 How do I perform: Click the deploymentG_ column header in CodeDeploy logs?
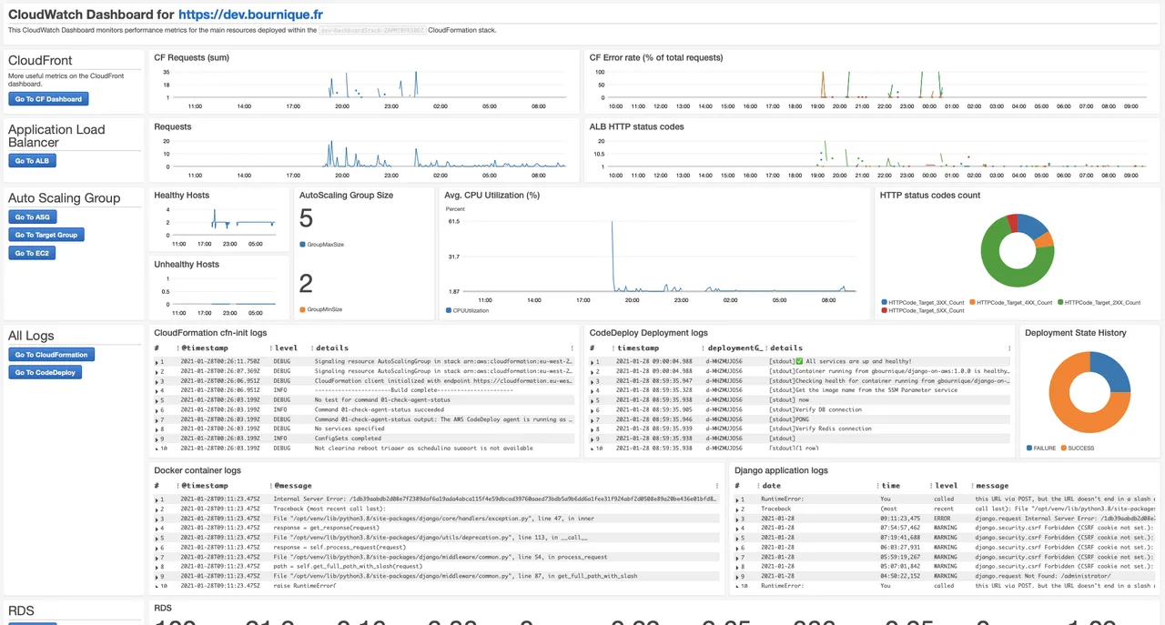click(x=734, y=348)
